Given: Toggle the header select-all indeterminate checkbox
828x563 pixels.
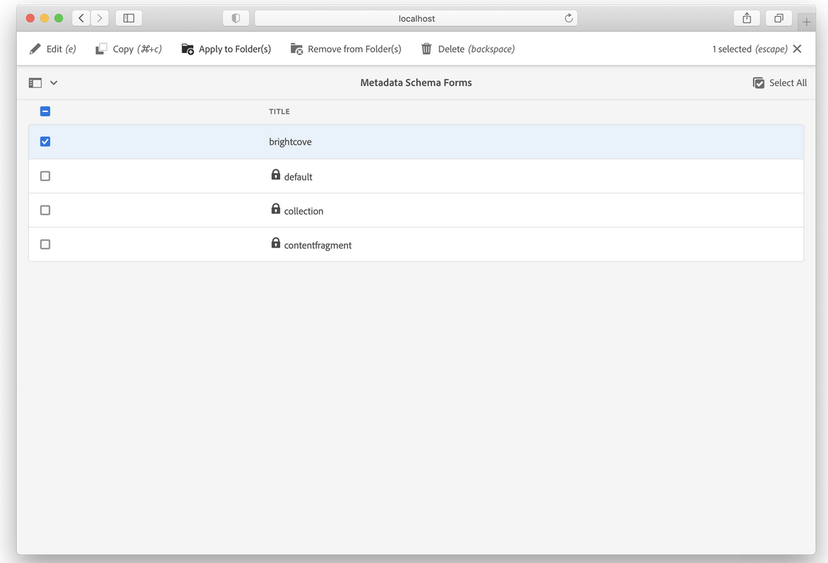Looking at the screenshot, I should point(45,111).
